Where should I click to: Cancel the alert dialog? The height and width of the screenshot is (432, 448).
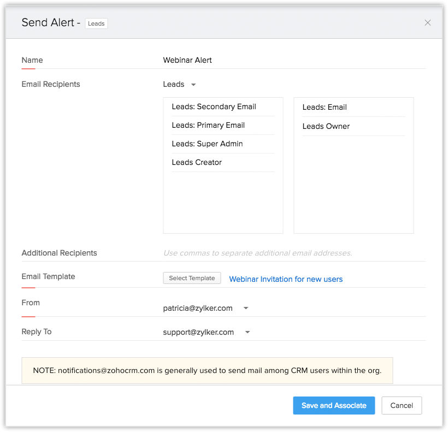tap(402, 406)
